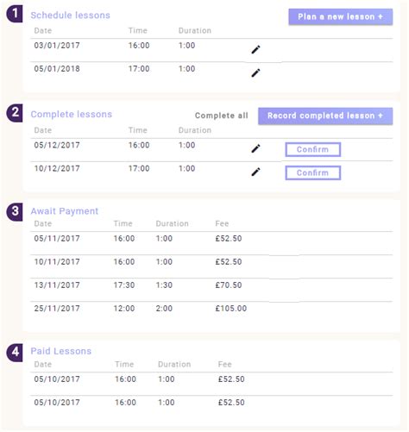Select the step 1 number badge
The width and height of the screenshot is (409, 432).
point(15,14)
